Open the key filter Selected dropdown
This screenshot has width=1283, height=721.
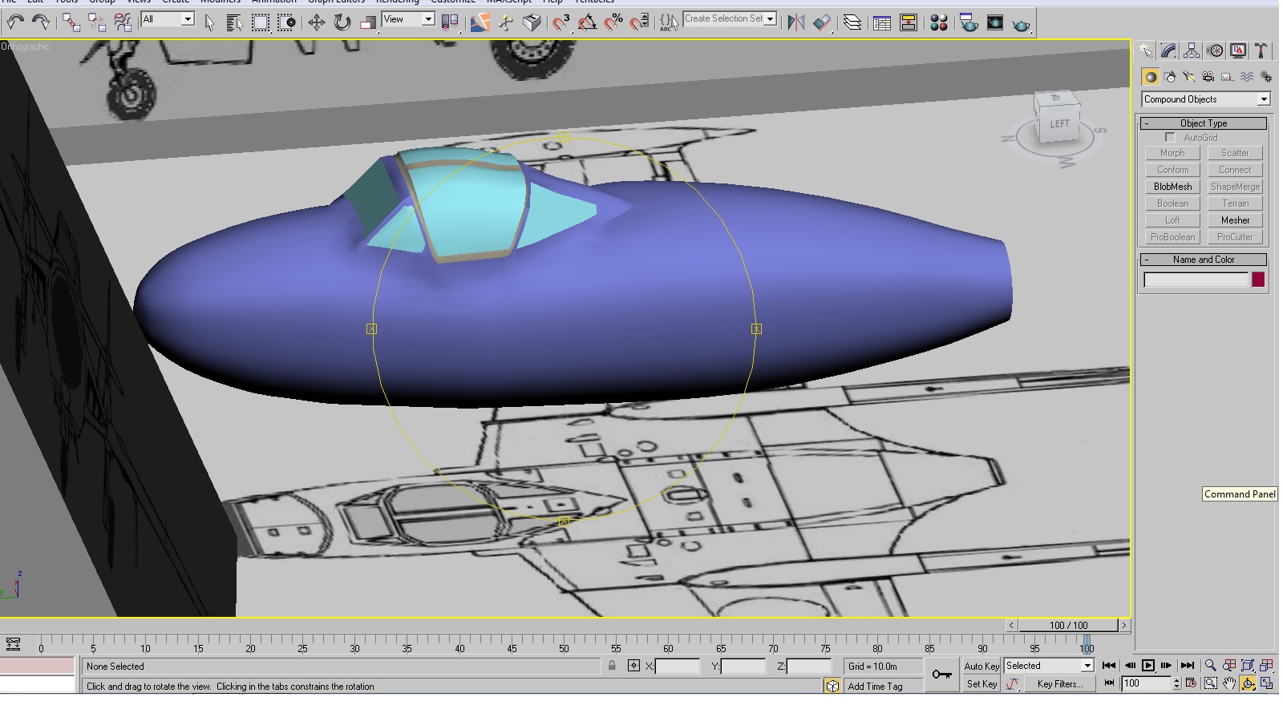[x=1049, y=666]
